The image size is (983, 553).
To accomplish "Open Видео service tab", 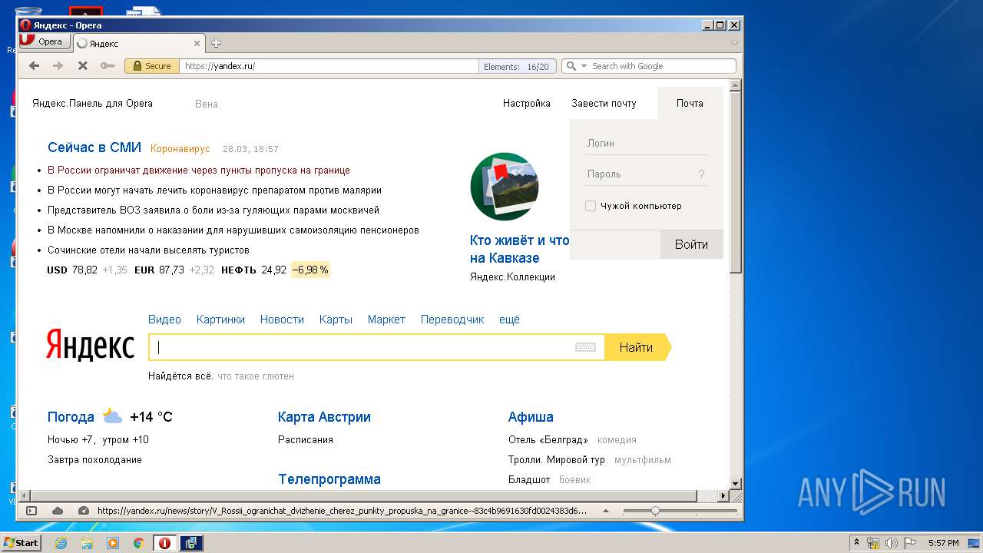I will click(x=164, y=320).
